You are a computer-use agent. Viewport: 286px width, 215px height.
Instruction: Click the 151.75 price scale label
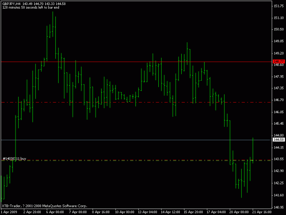click(x=279, y=6)
